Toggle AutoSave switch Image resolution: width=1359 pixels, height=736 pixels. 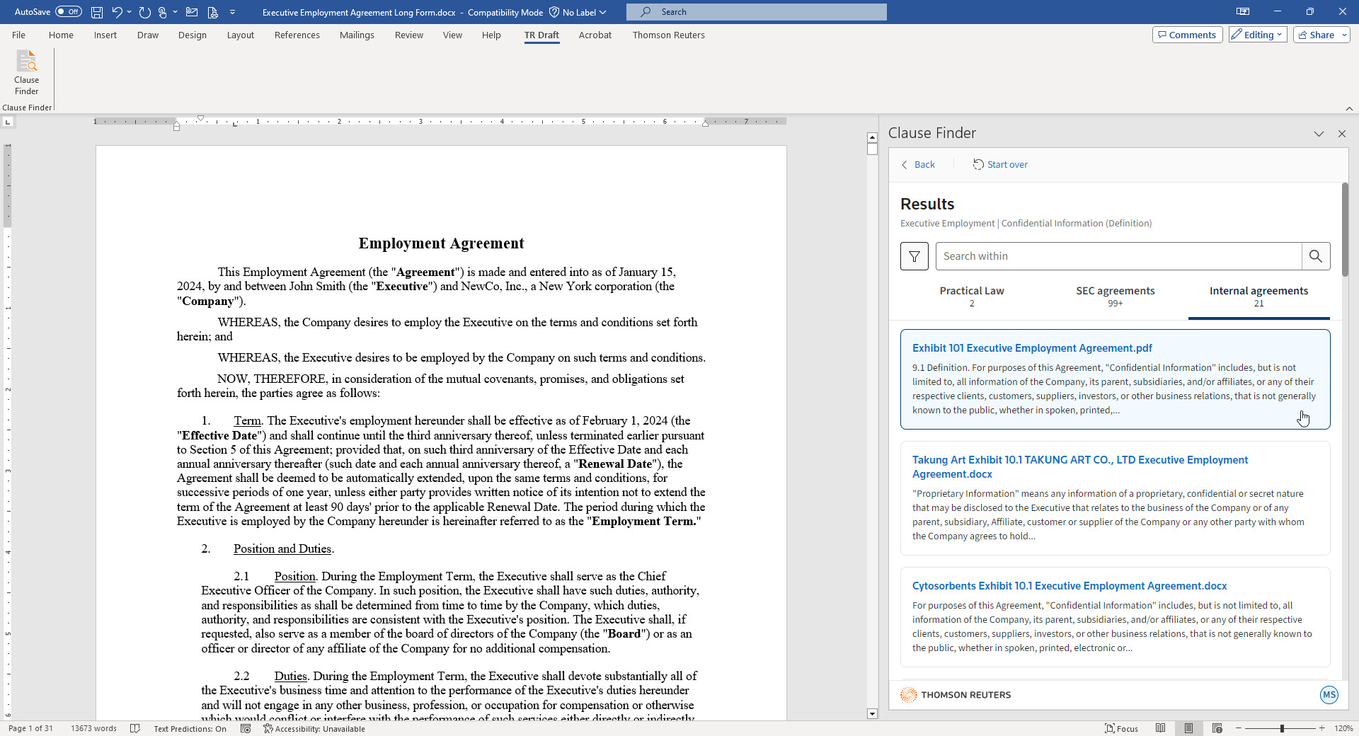pyautogui.click(x=69, y=12)
